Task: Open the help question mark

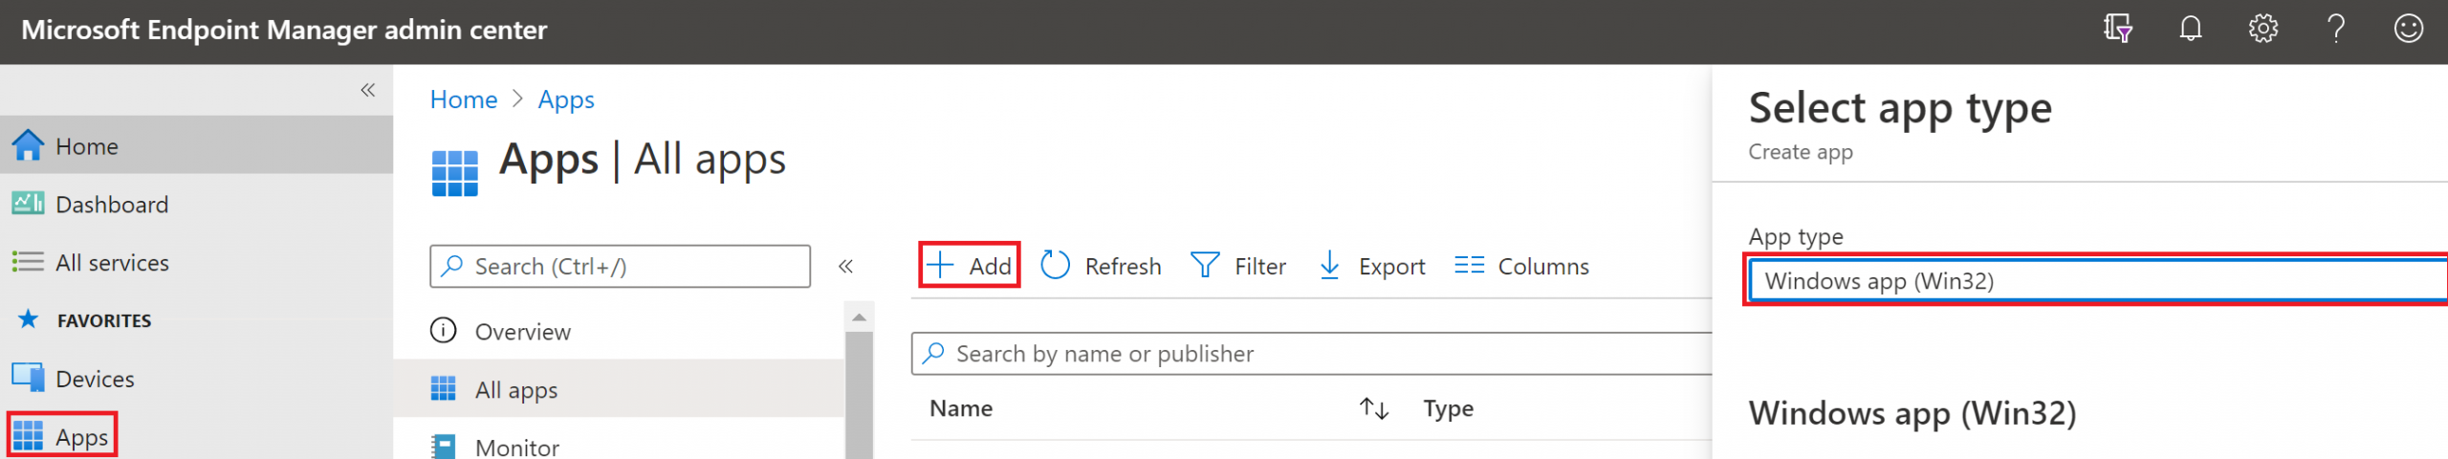Action: [2336, 29]
